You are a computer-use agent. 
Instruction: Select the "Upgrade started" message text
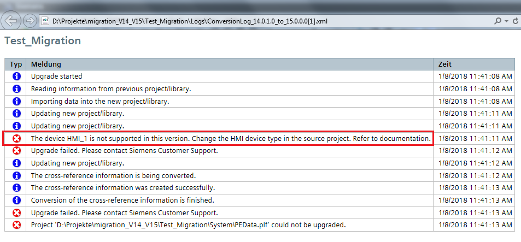click(x=56, y=76)
